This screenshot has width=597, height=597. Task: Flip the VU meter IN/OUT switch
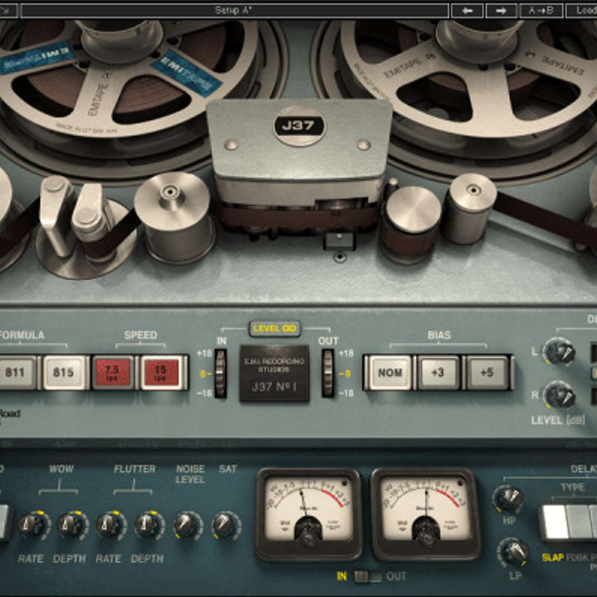tap(368, 577)
